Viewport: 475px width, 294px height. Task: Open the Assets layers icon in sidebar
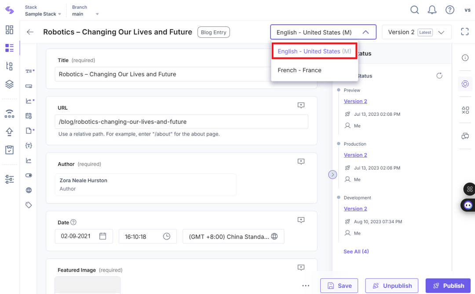(x=9, y=84)
